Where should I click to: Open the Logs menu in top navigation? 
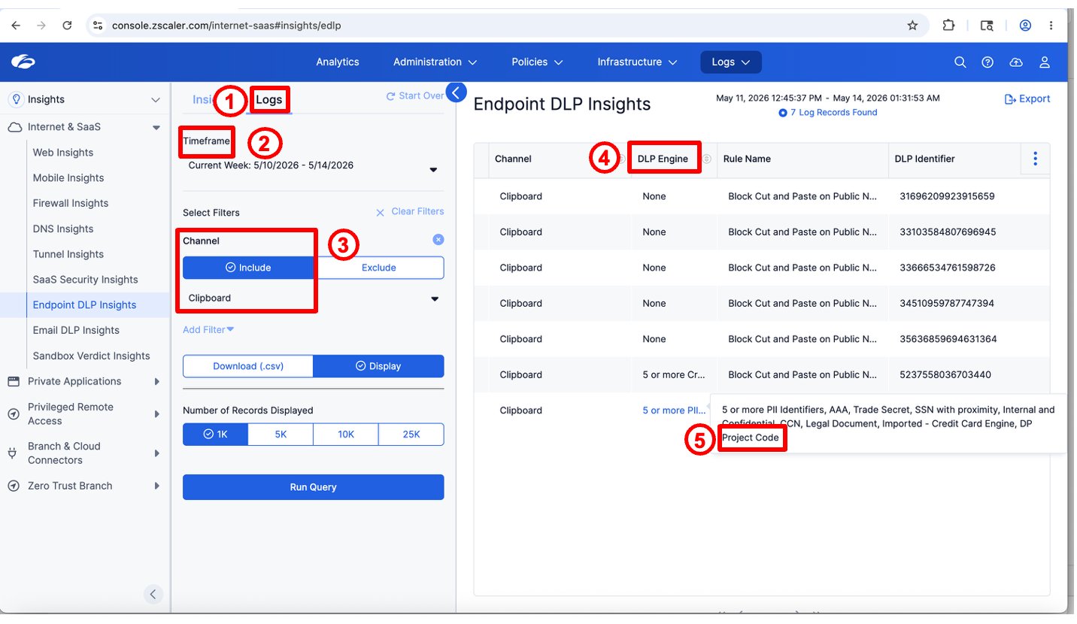point(731,62)
